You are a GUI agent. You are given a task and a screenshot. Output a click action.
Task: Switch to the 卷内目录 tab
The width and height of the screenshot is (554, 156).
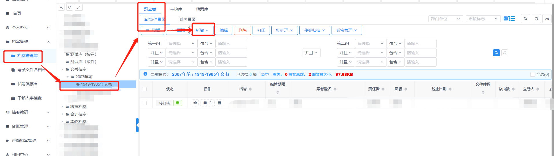(187, 19)
